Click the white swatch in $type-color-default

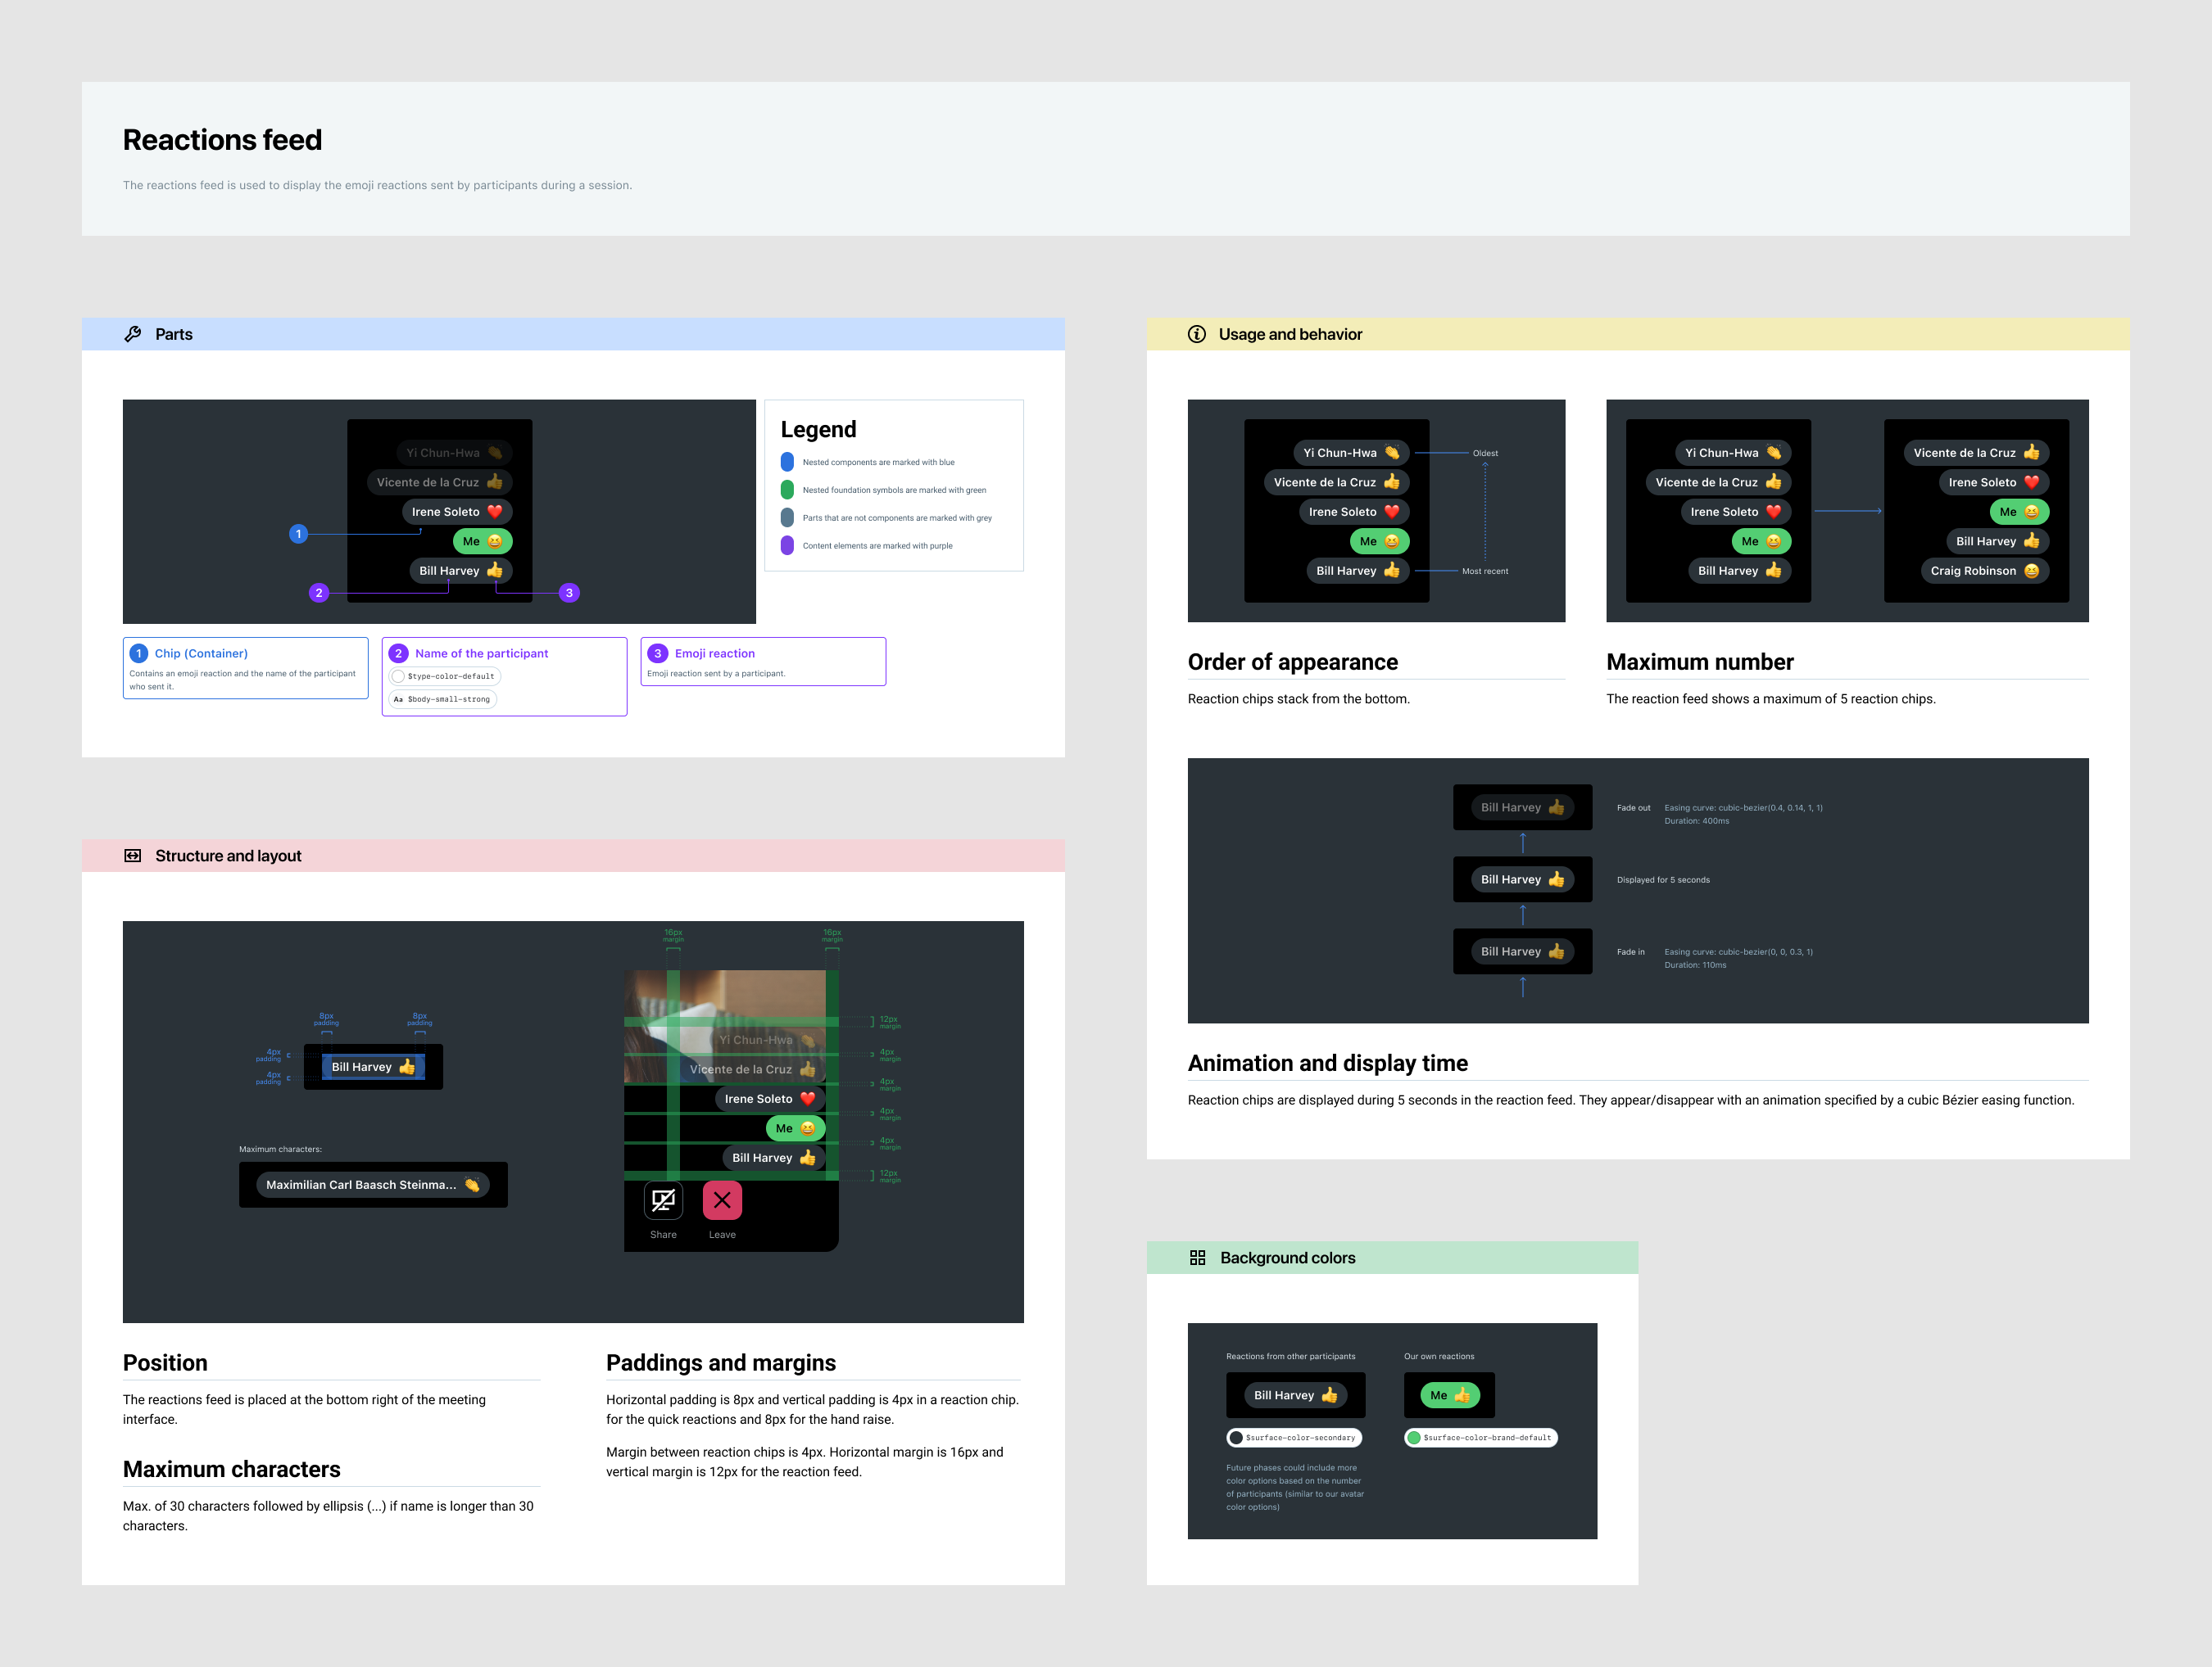click(x=398, y=676)
